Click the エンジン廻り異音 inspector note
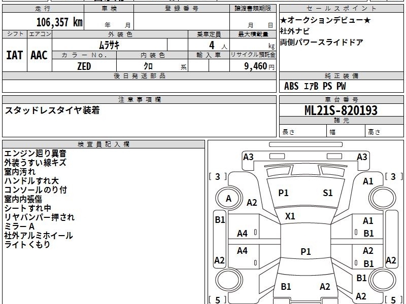Screen dimensions: 406x304 point(35,154)
